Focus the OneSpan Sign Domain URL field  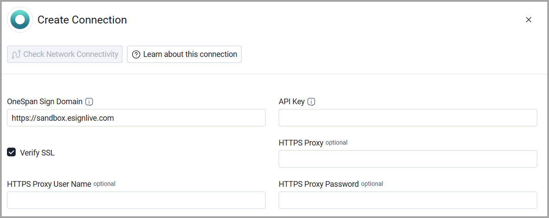(x=136, y=118)
